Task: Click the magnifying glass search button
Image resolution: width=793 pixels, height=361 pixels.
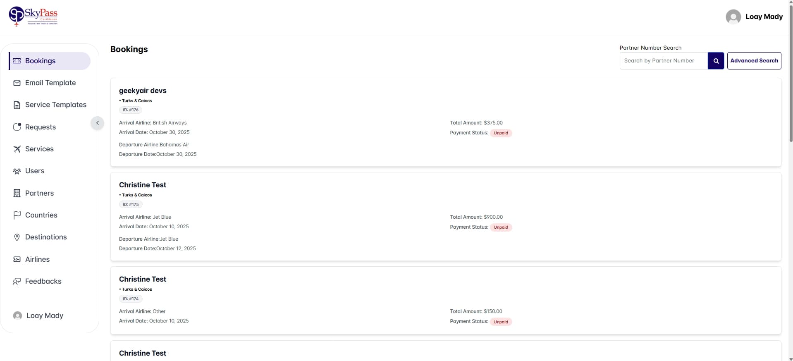Action: pos(716,61)
